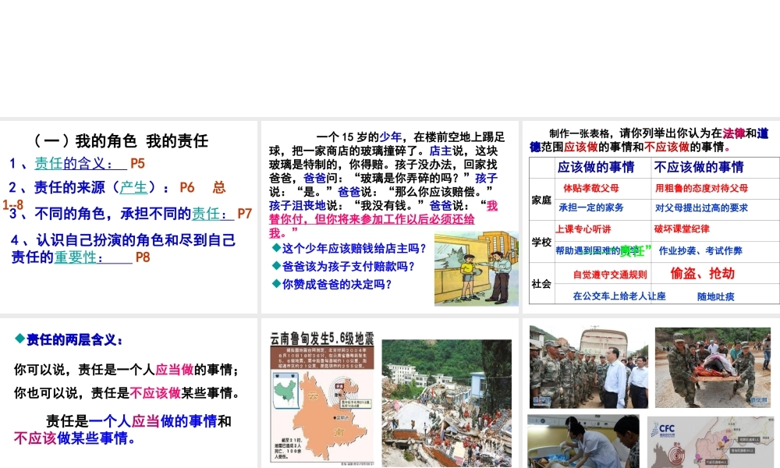Screen dimensions: 780x468
Task: Select the heading 责任的两层含义
Action: [73, 339]
